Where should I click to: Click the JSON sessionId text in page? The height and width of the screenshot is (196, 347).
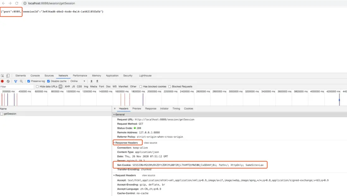63,11
